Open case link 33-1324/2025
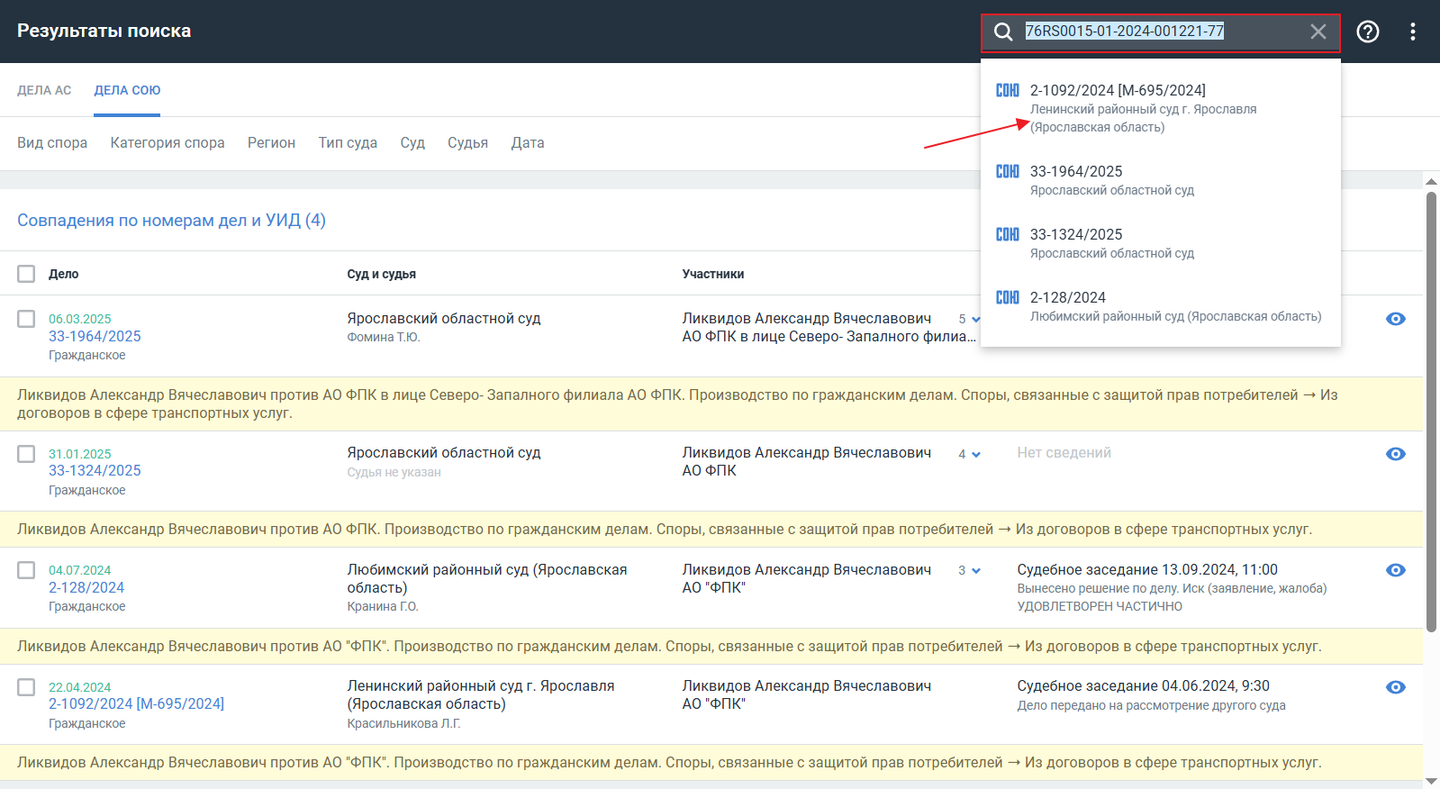 click(x=95, y=471)
